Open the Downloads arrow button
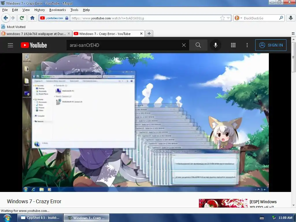296x222 pixels. [291, 18]
